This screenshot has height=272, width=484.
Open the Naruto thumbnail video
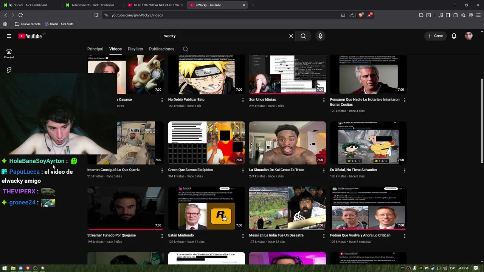pos(206,74)
